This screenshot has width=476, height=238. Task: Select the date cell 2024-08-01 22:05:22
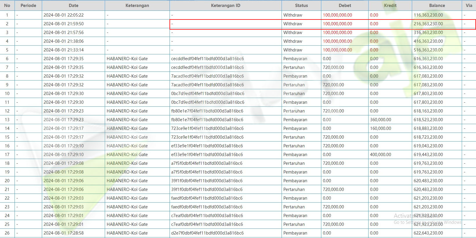[x=64, y=15]
